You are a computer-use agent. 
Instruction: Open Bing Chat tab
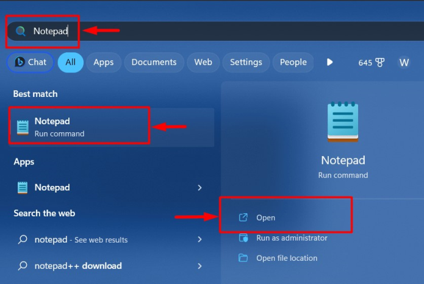coord(31,62)
